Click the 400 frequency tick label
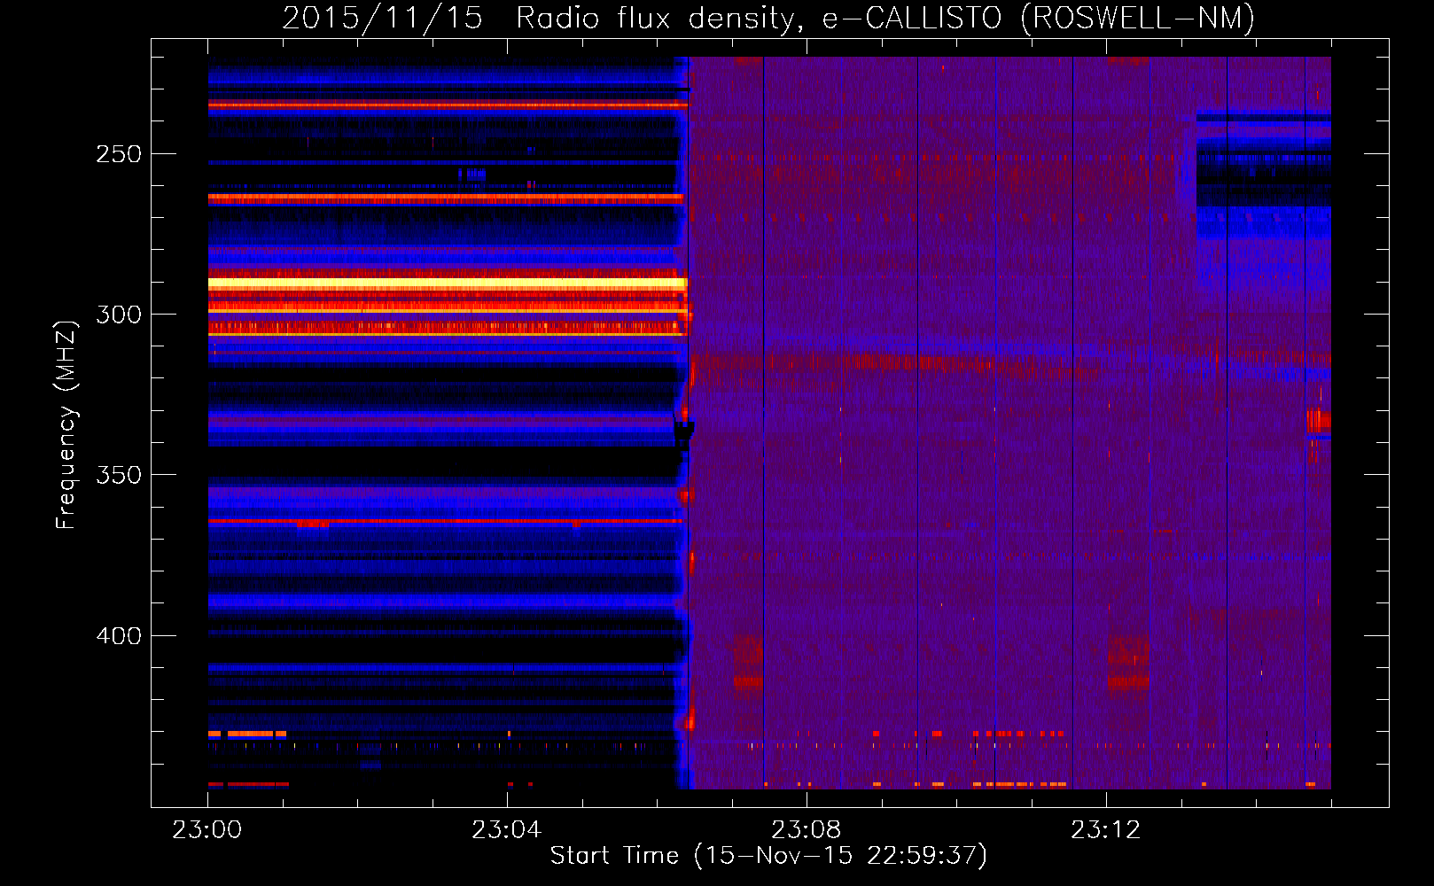 [119, 636]
